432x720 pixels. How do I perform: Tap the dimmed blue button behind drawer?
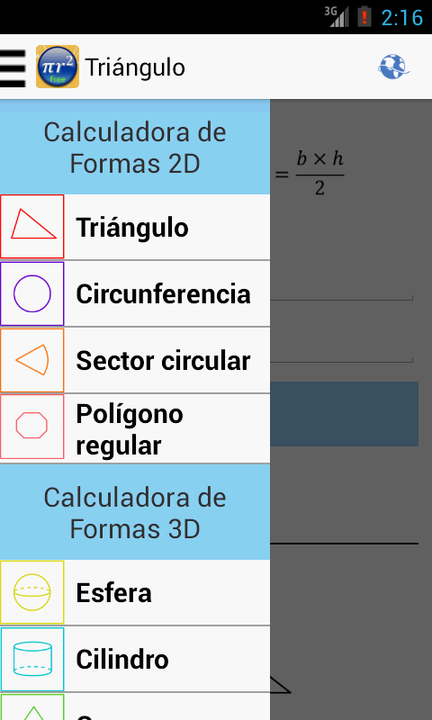(x=345, y=414)
